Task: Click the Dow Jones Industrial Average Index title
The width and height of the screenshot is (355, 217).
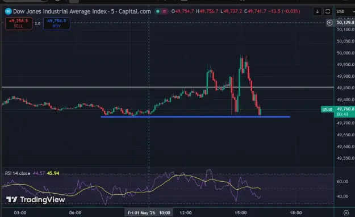Action: pyautogui.click(x=60, y=11)
